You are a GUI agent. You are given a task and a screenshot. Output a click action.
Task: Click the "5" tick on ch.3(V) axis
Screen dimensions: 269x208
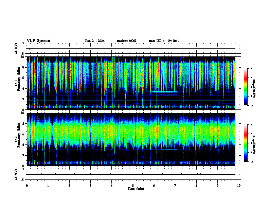tap(23, 169)
